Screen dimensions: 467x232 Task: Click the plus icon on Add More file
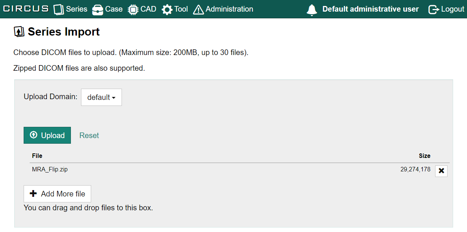click(33, 193)
